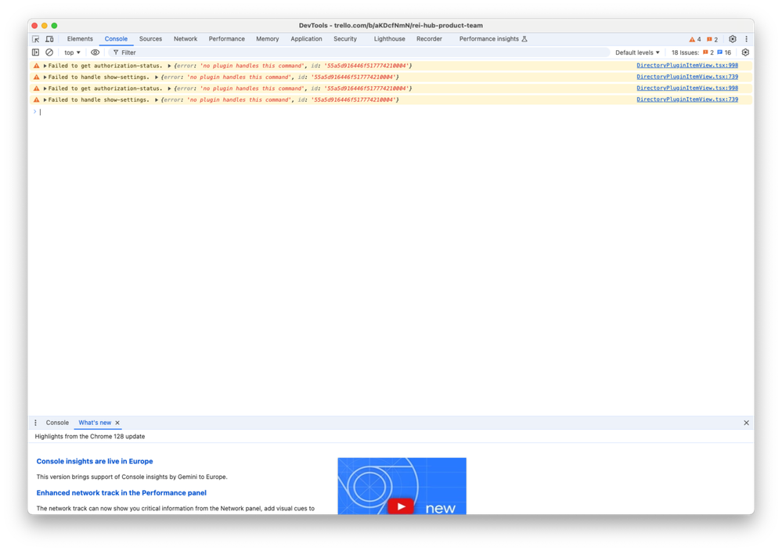Show the console sidebar panel icon
This screenshot has width=782, height=551.
35,52
